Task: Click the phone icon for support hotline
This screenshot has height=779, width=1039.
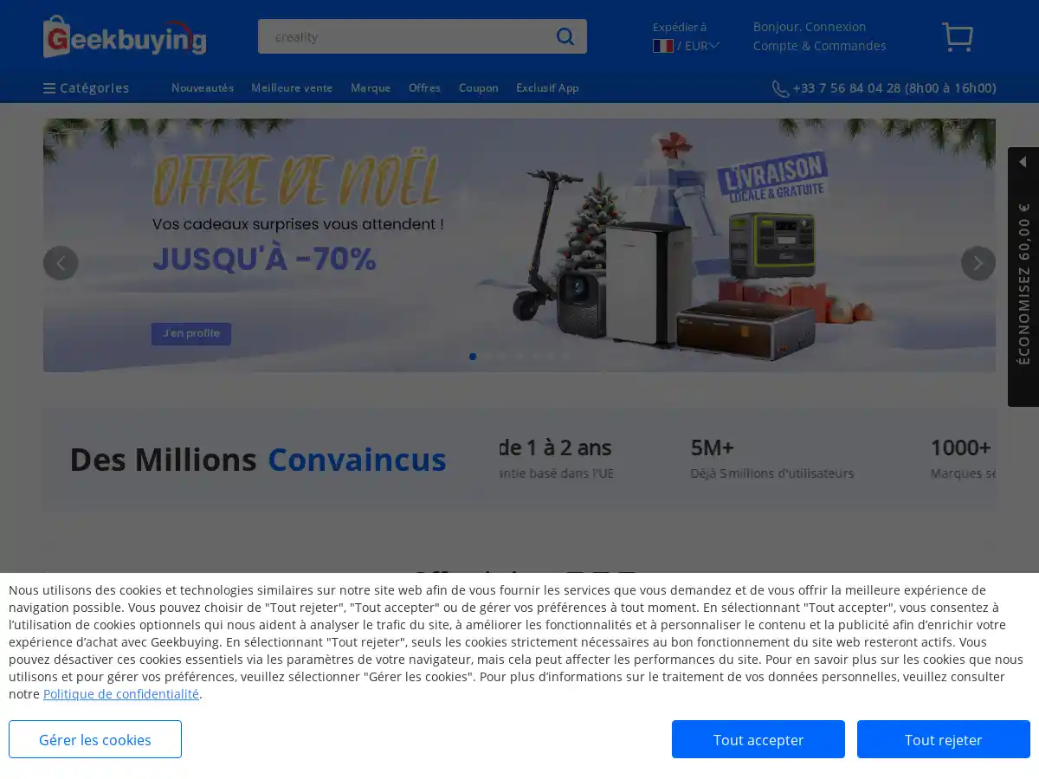Action: coord(779,87)
